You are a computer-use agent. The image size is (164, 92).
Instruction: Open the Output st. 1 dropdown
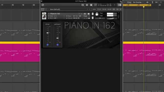[x=56, y=16]
